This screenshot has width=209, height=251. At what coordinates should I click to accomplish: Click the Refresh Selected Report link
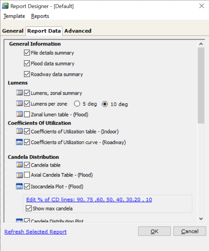(35, 232)
